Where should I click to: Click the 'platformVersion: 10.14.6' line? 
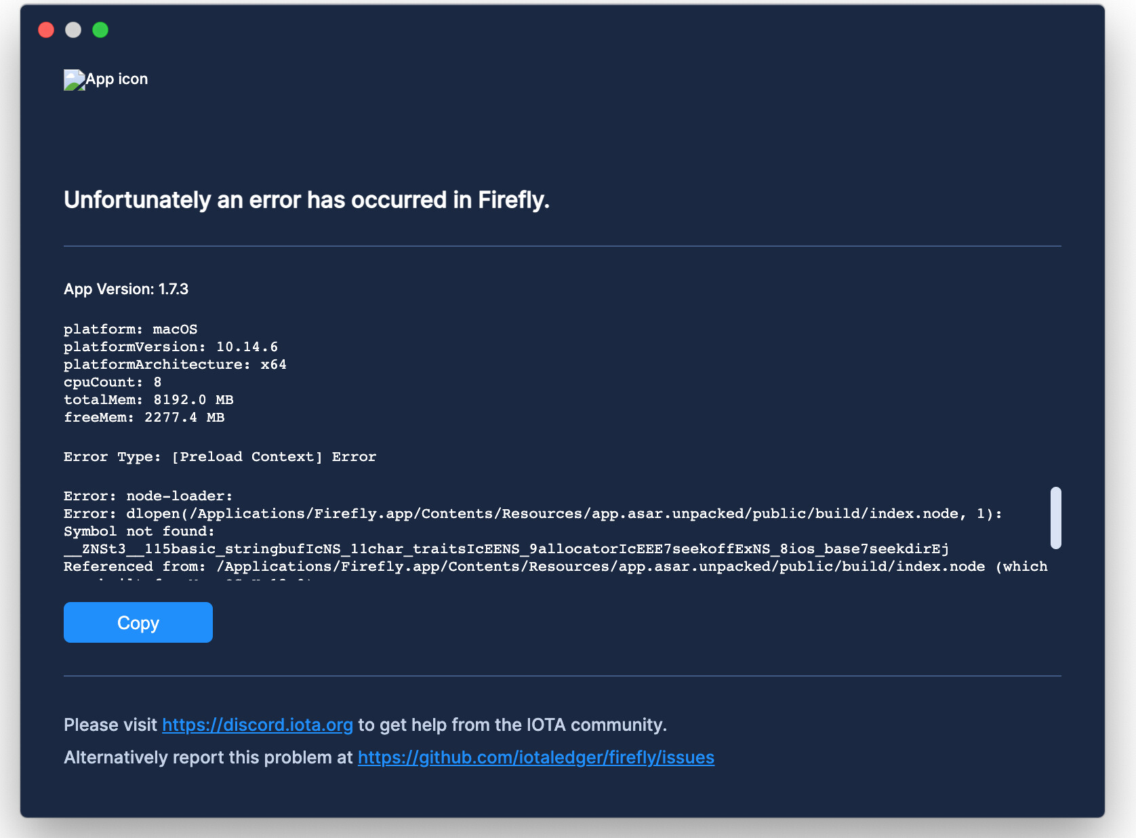(171, 347)
